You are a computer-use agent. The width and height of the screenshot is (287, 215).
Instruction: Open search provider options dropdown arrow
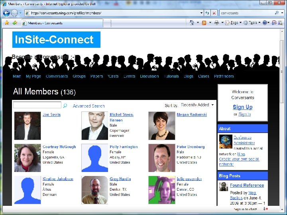pos(282,13)
